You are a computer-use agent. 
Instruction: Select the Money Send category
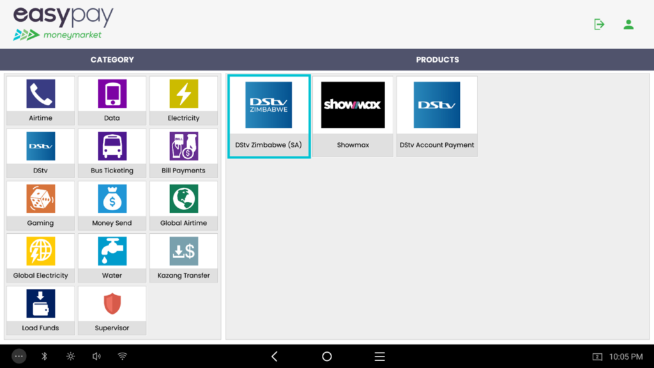click(x=112, y=206)
